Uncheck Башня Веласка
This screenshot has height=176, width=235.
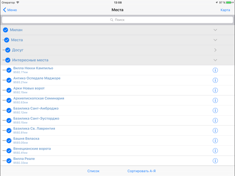coord(9,141)
